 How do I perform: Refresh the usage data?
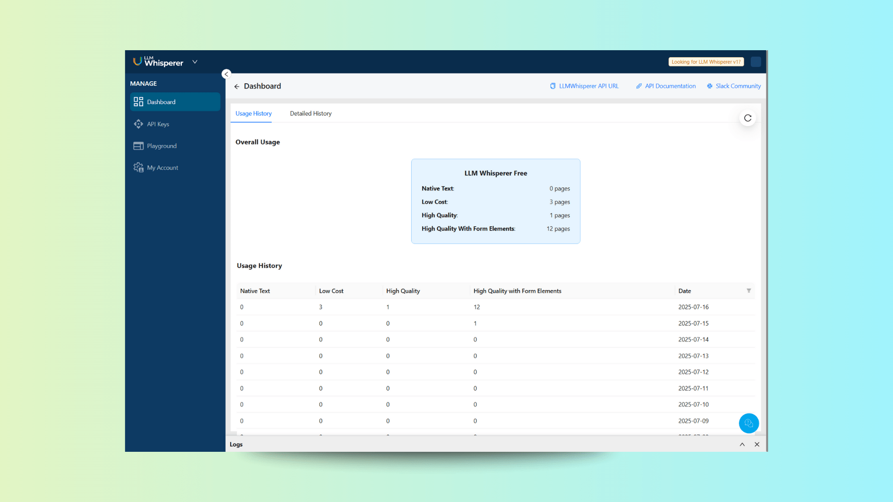point(747,118)
